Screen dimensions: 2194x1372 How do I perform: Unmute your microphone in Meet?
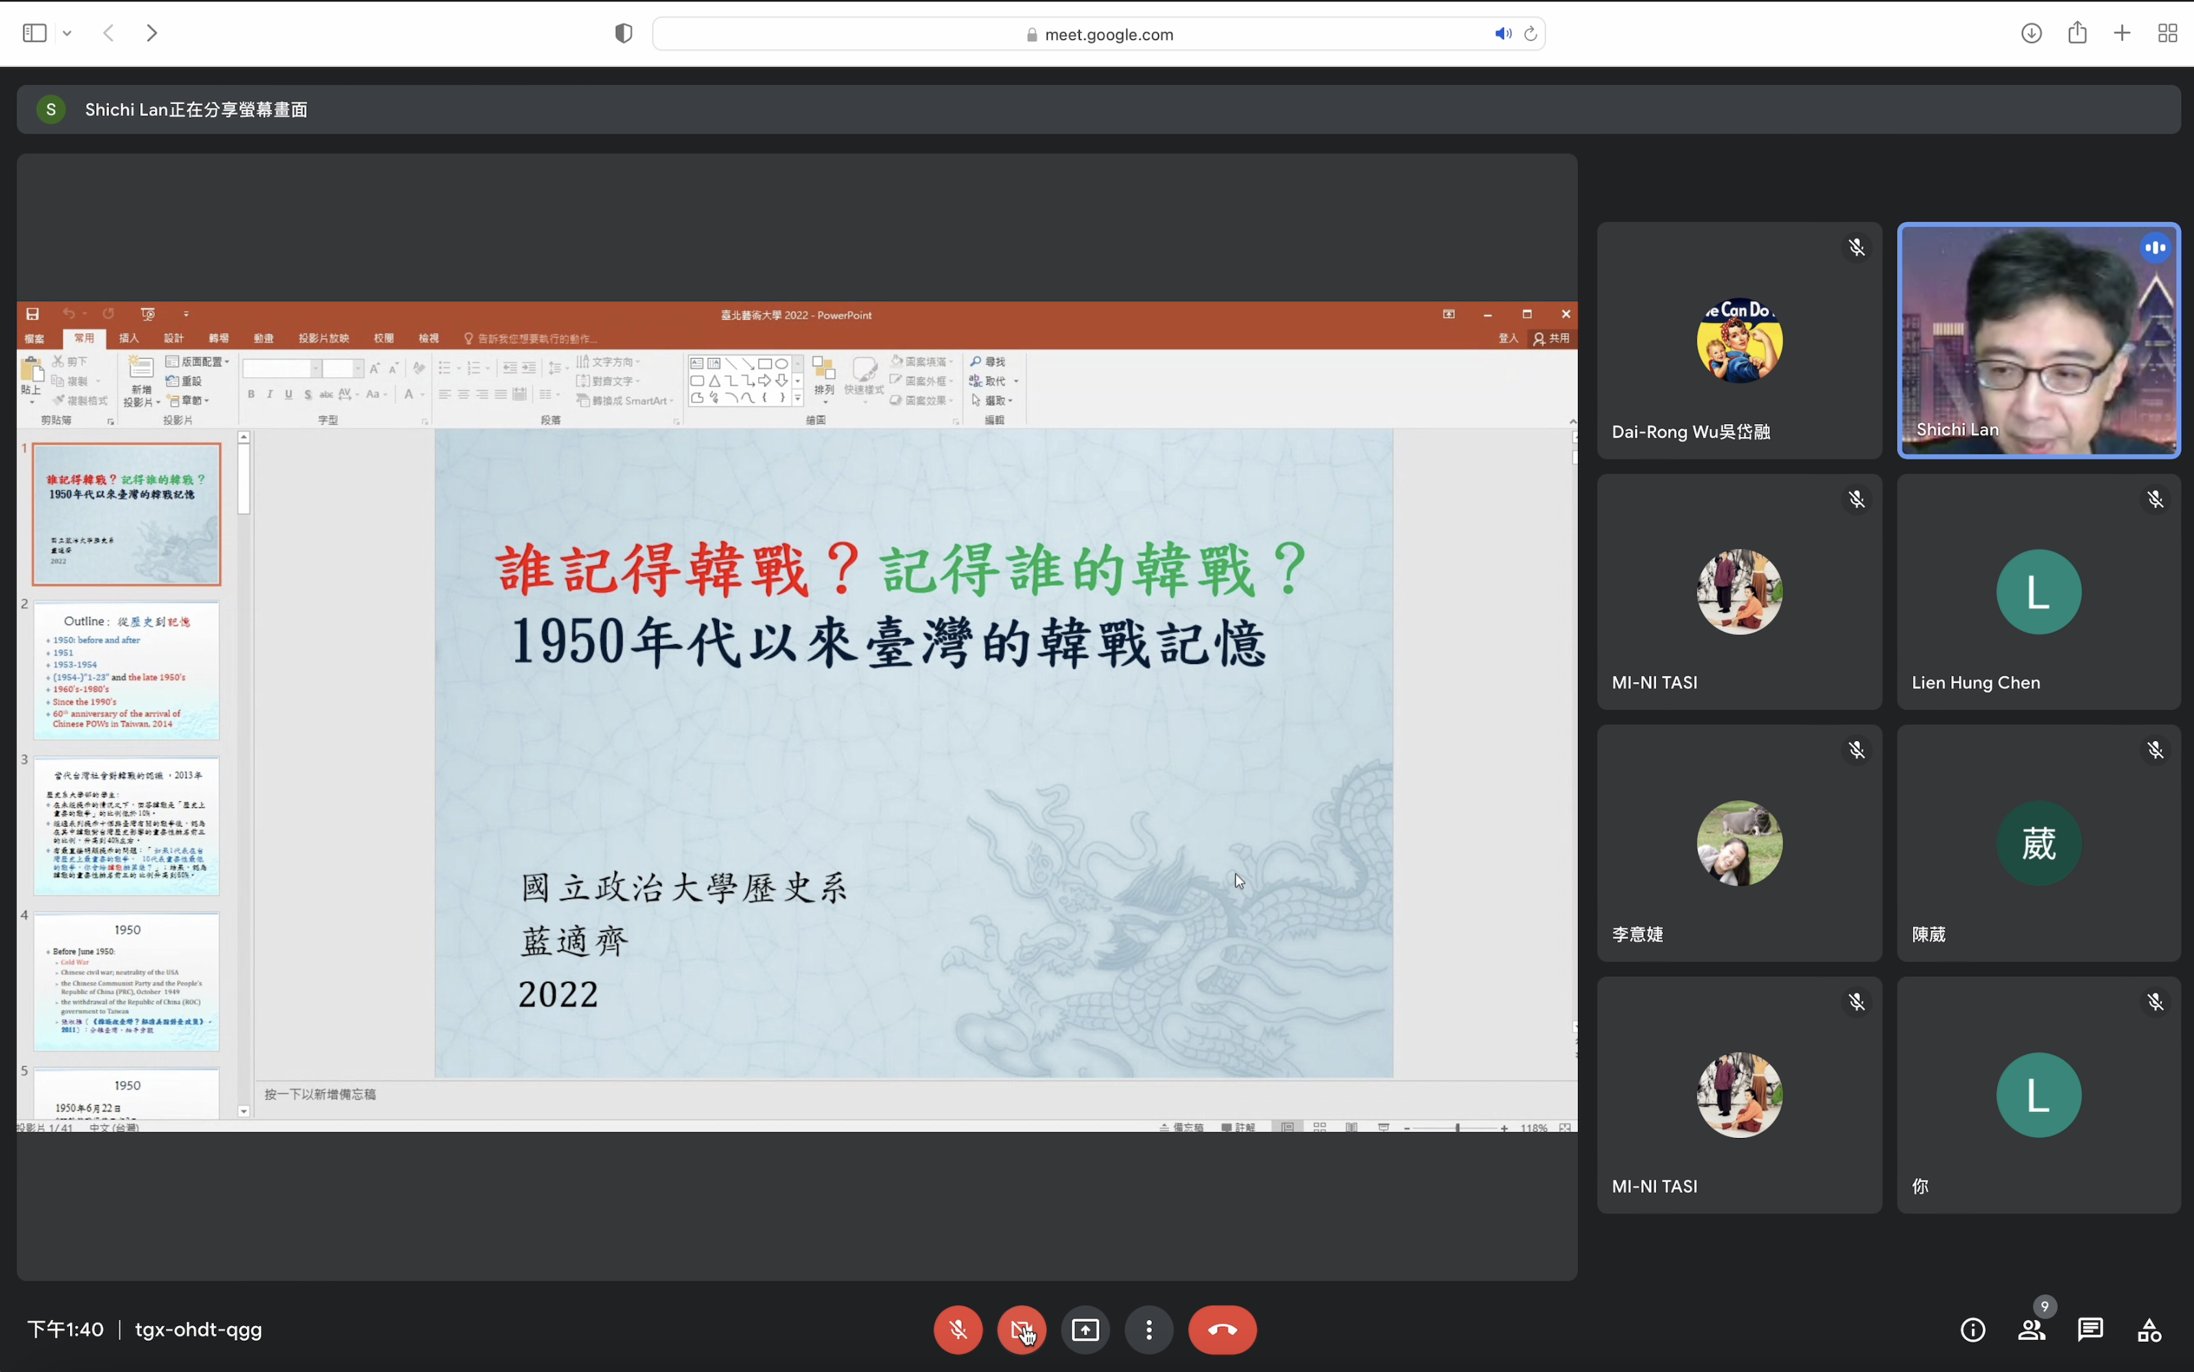click(x=957, y=1329)
